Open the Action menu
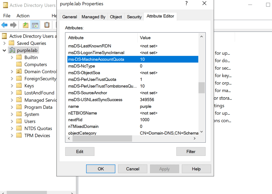272x194 pixels. [x=23, y=16]
